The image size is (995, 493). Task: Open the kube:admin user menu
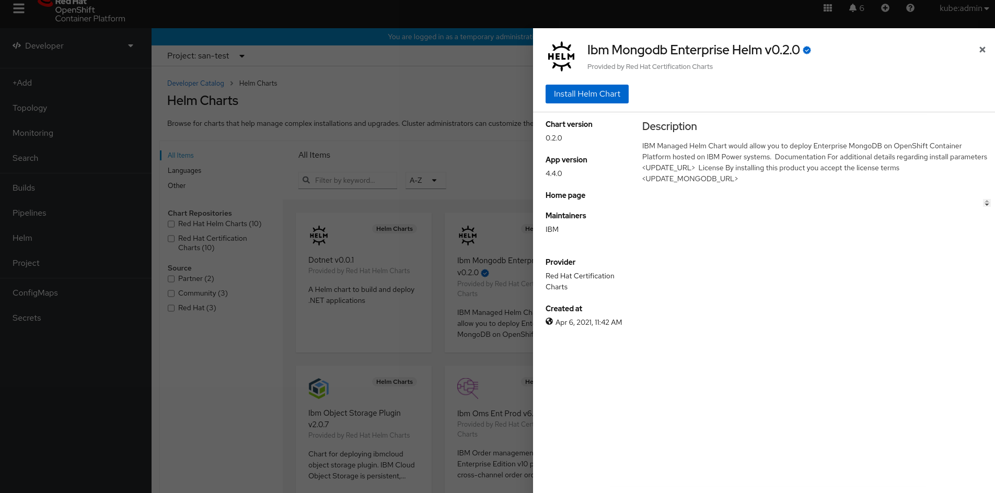click(964, 8)
